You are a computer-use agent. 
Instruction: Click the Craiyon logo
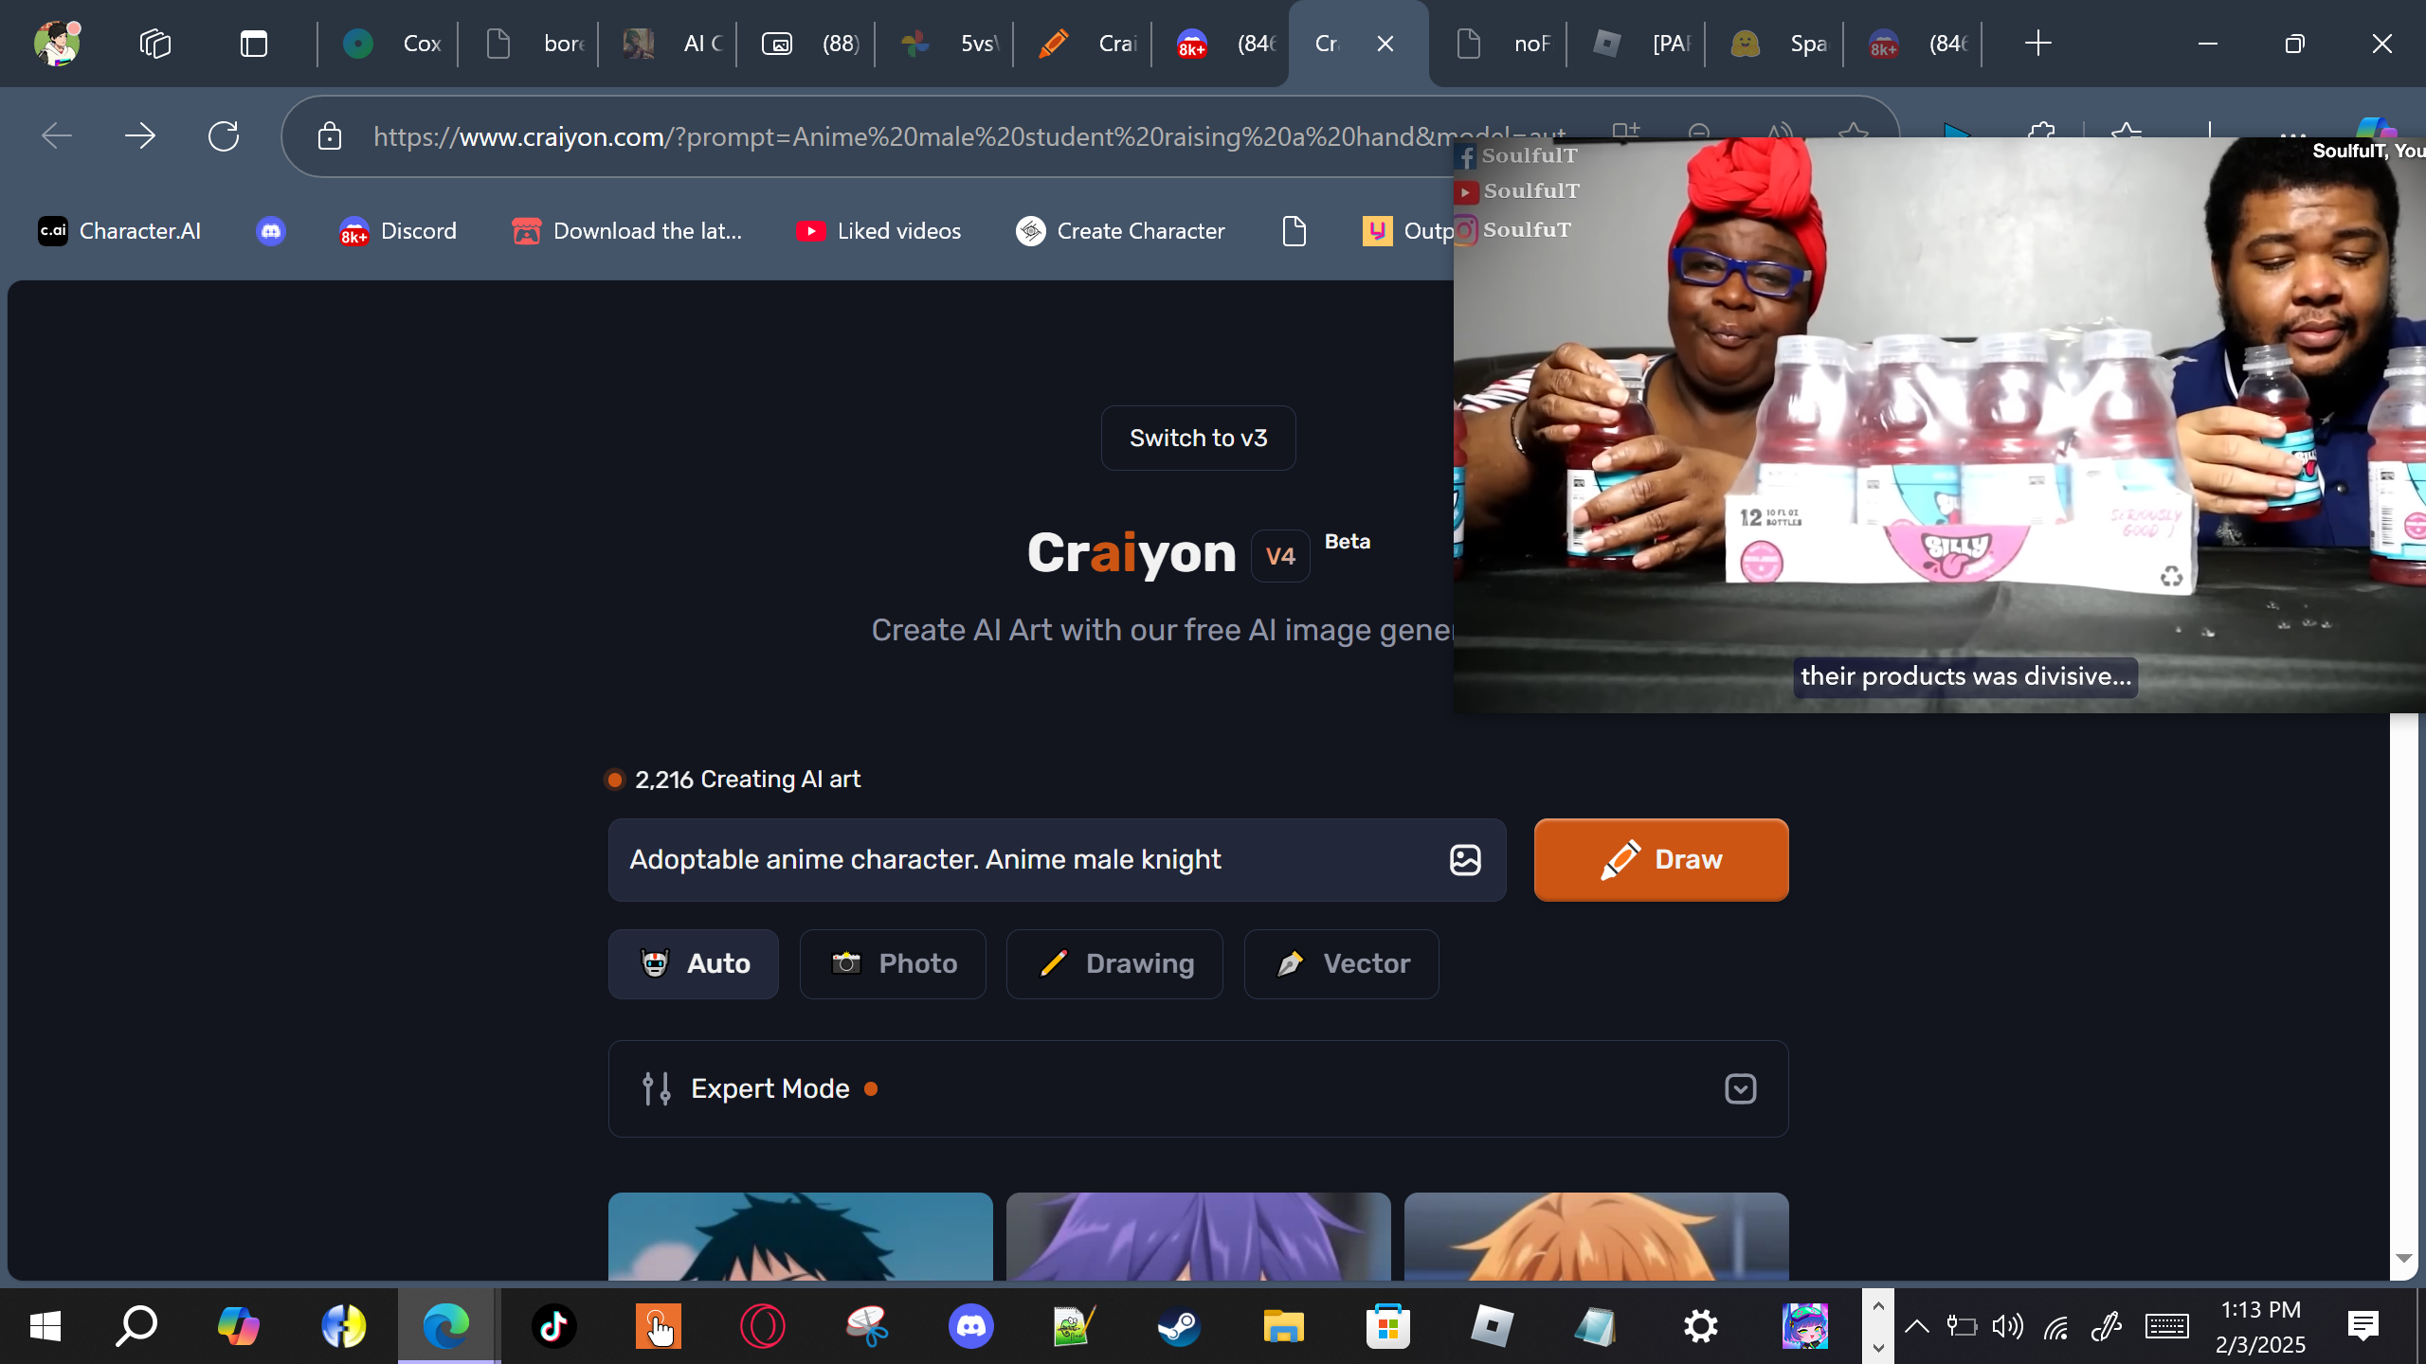1132,553
